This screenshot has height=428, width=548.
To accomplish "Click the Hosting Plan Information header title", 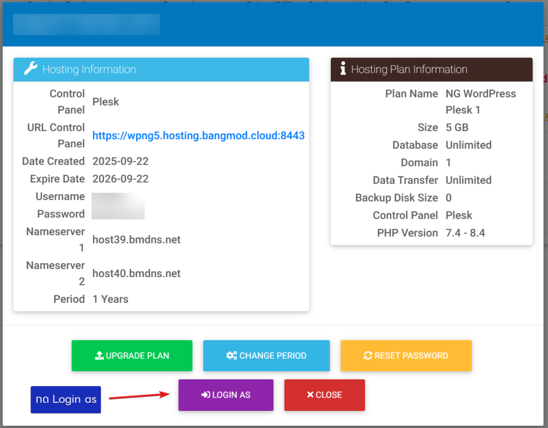I will [x=409, y=70].
